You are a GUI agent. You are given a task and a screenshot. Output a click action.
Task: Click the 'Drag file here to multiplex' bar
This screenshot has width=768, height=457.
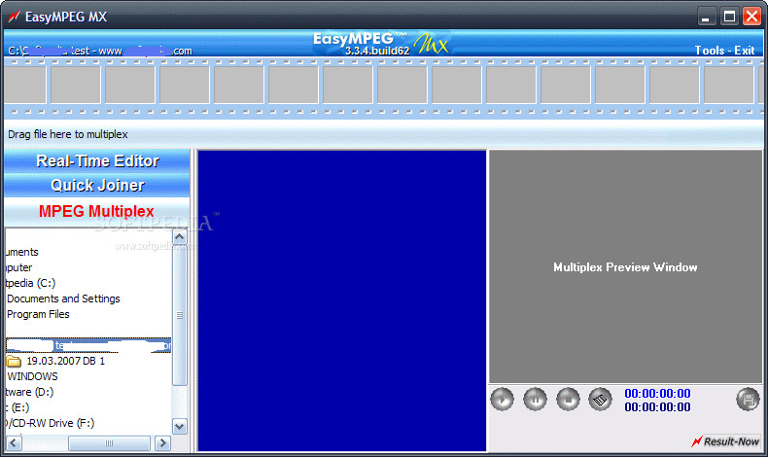(x=383, y=134)
